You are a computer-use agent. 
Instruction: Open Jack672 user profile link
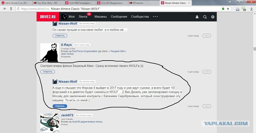pos(67,115)
